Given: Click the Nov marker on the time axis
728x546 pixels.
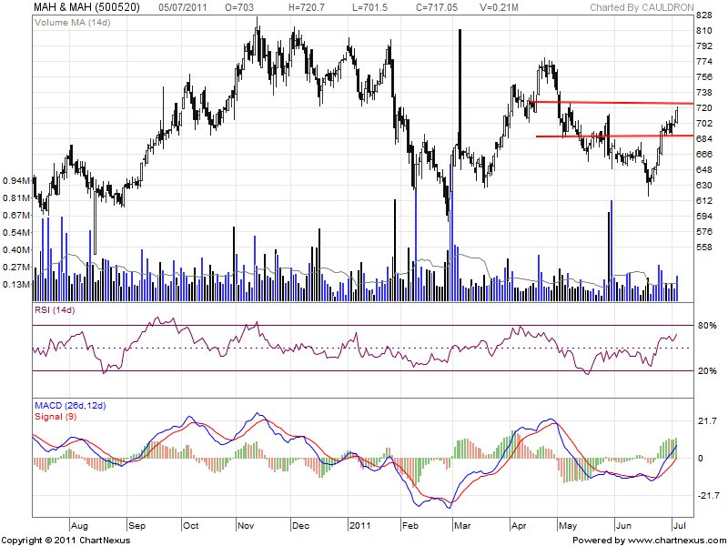Looking at the screenshot, I should [246, 525].
